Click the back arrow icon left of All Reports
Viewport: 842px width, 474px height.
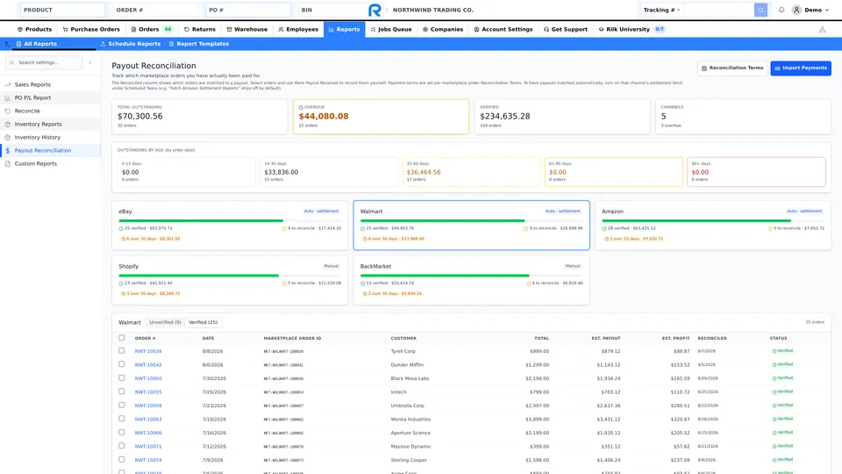pyautogui.click(x=7, y=44)
